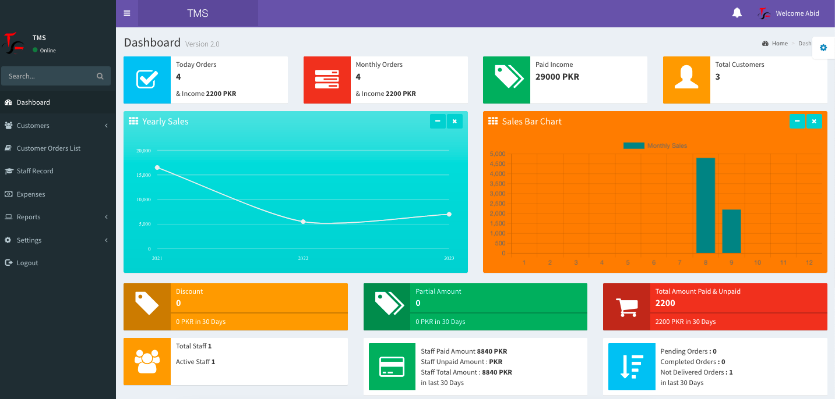Click the grid icon next to Sales Bar Chart
The width and height of the screenshot is (835, 399).
pyautogui.click(x=493, y=121)
